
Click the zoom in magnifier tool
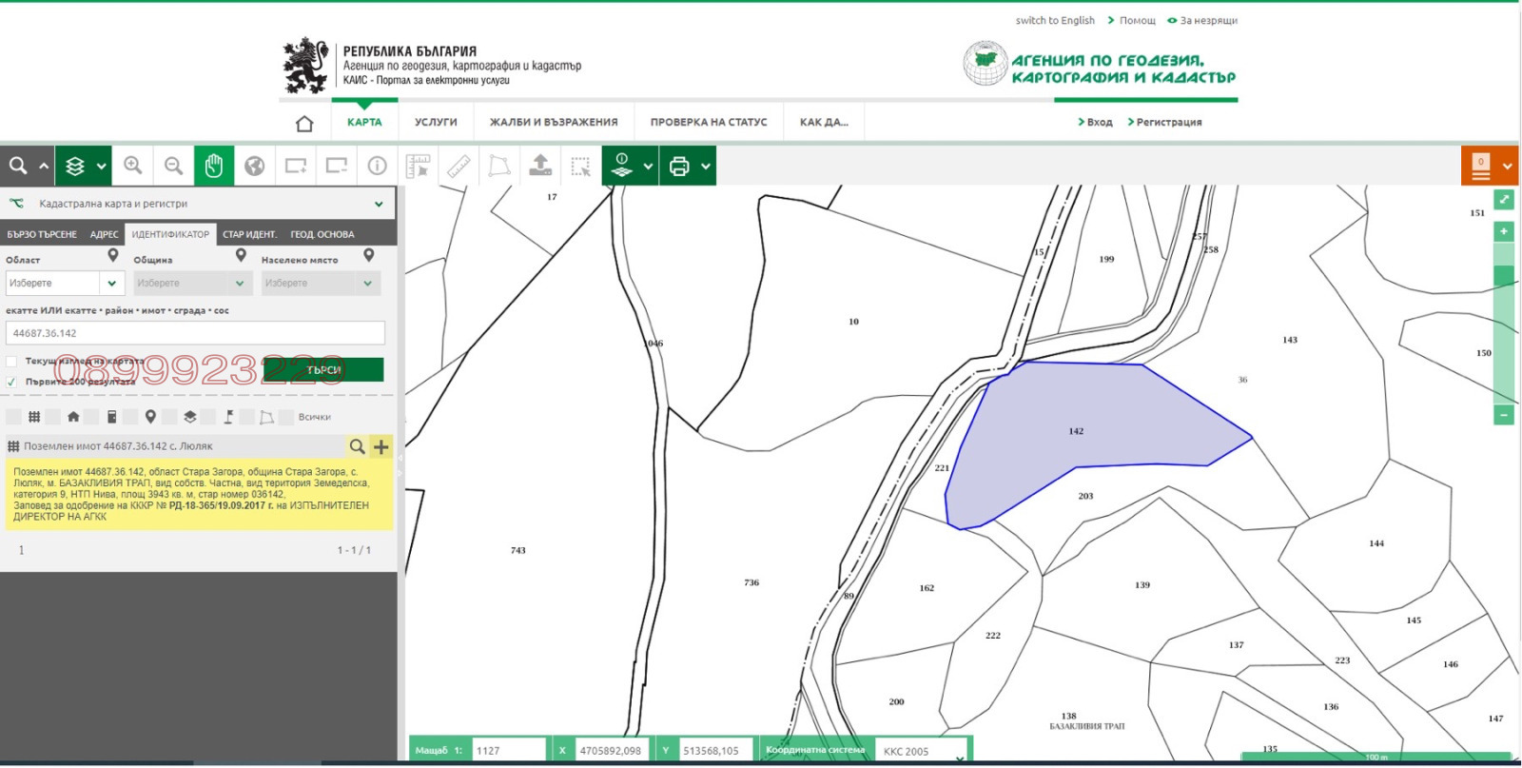133,166
